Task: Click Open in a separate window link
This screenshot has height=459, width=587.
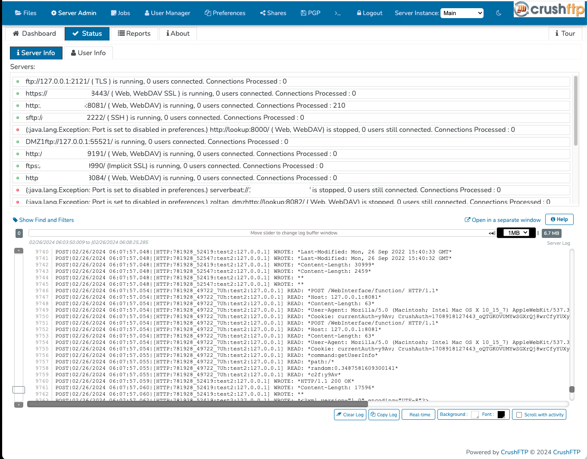Action: click(502, 220)
